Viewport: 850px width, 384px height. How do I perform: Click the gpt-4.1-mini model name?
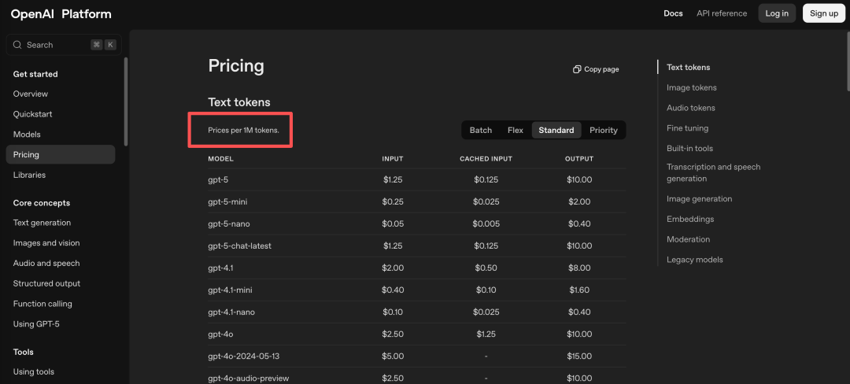(230, 290)
